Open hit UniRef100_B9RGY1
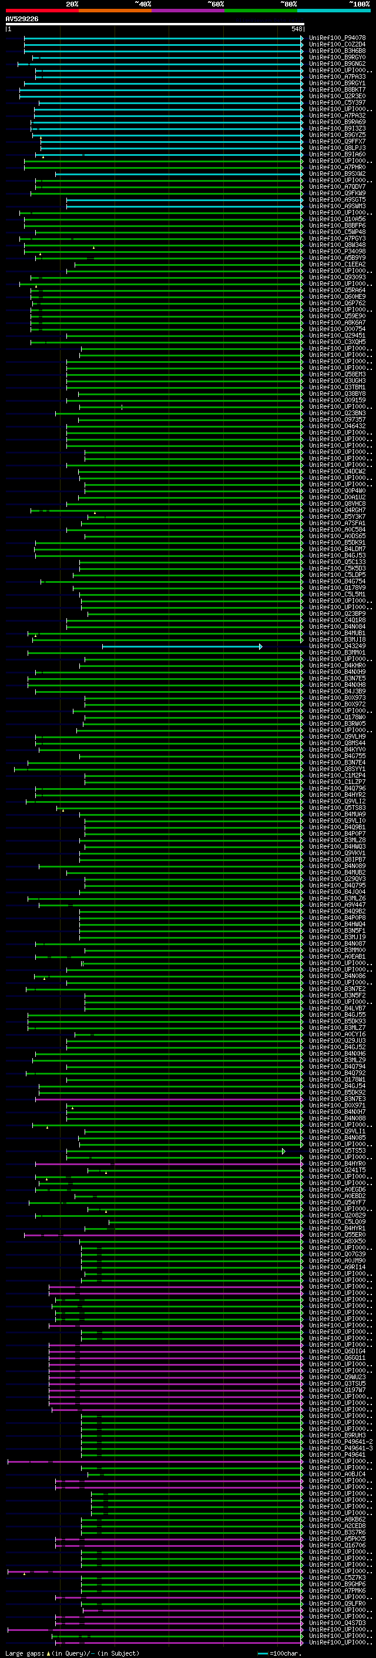Screen dimensions: 376x1658 click(337, 83)
